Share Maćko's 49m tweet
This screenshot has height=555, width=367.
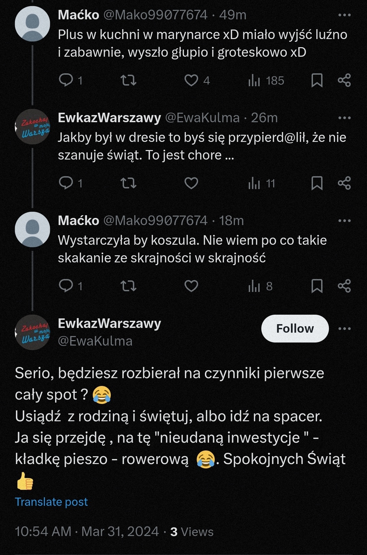pyautogui.click(x=344, y=80)
